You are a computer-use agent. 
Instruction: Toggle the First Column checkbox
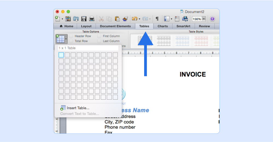(99, 36)
